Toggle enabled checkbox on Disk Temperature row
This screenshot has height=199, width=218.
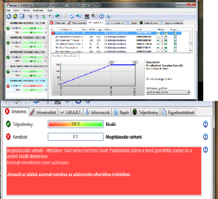(x=175, y=47)
